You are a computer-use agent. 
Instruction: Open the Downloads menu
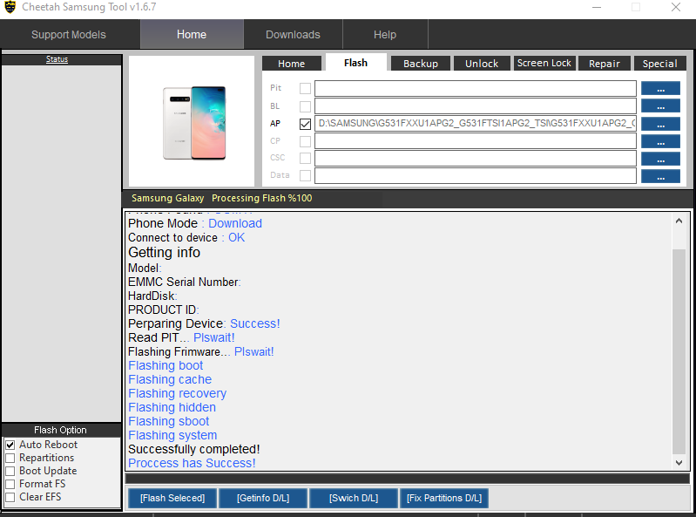click(x=293, y=35)
